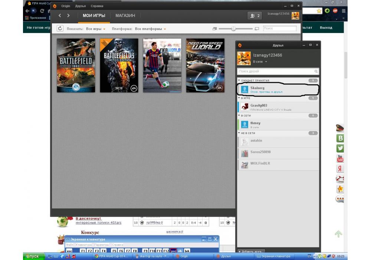Image resolution: width=371 pixels, height=260 pixels.
Task: Collapse the 'Ожидает принятия' friends group
Action: [x=239, y=80]
